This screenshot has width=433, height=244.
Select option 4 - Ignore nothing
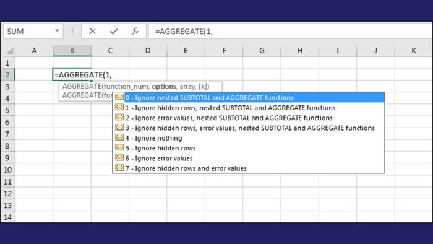tap(249, 138)
